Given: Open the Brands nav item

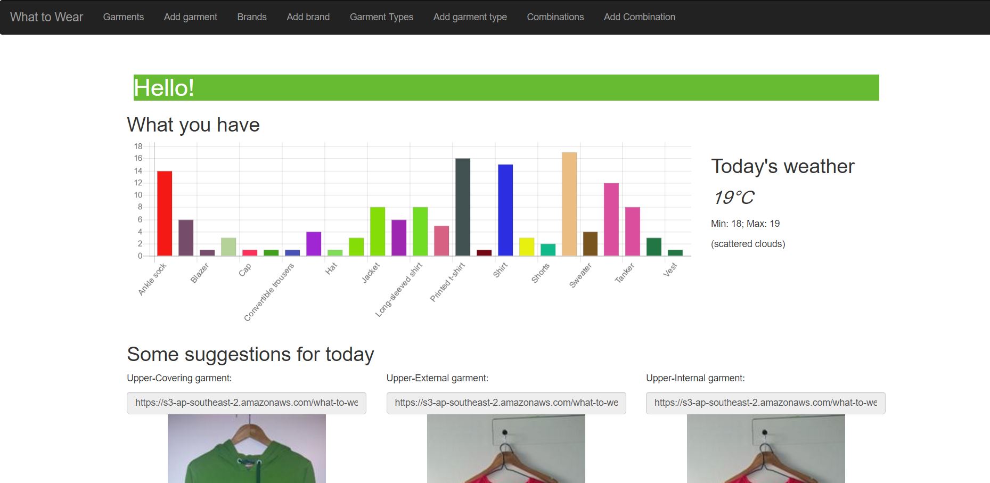Looking at the screenshot, I should [x=252, y=17].
